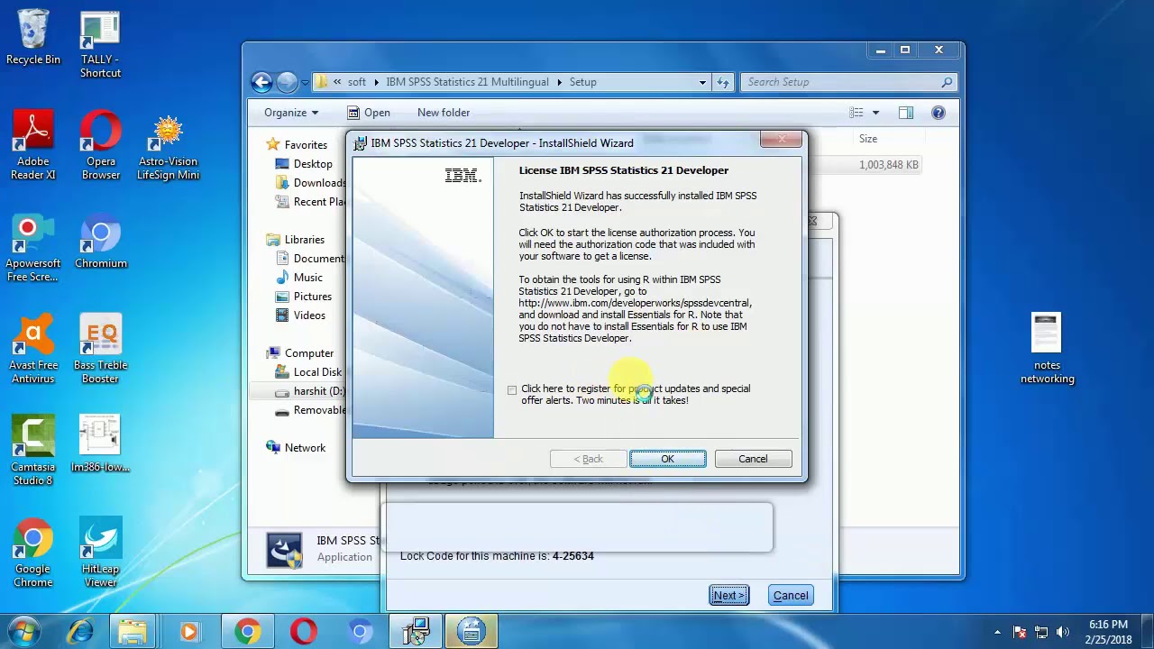Expand the address bar history dropdown
This screenshot has width=1154, height=649.
pyautogui.click(x=702, y=82)
